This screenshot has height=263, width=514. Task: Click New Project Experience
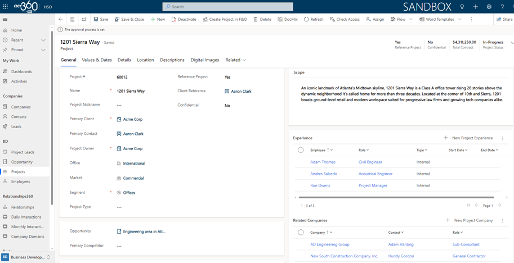point(468,138)
